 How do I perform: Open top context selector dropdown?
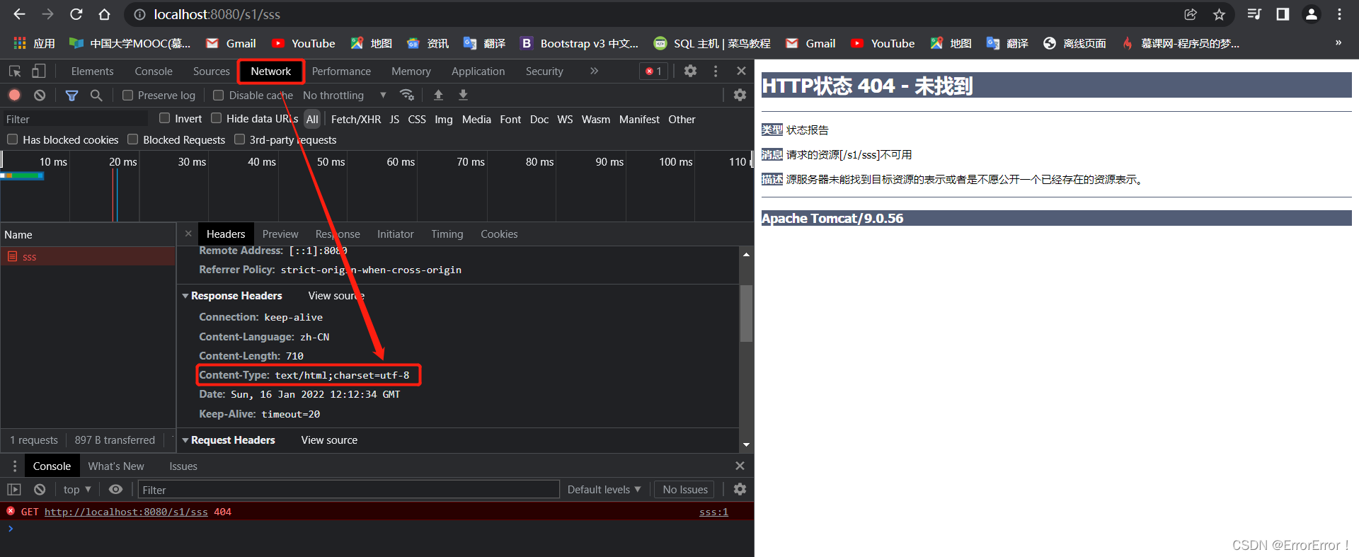pyautogui.click(x=77, y=489)
